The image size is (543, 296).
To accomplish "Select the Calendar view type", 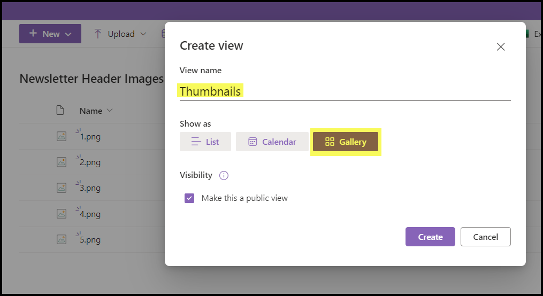I will [272, 142].
